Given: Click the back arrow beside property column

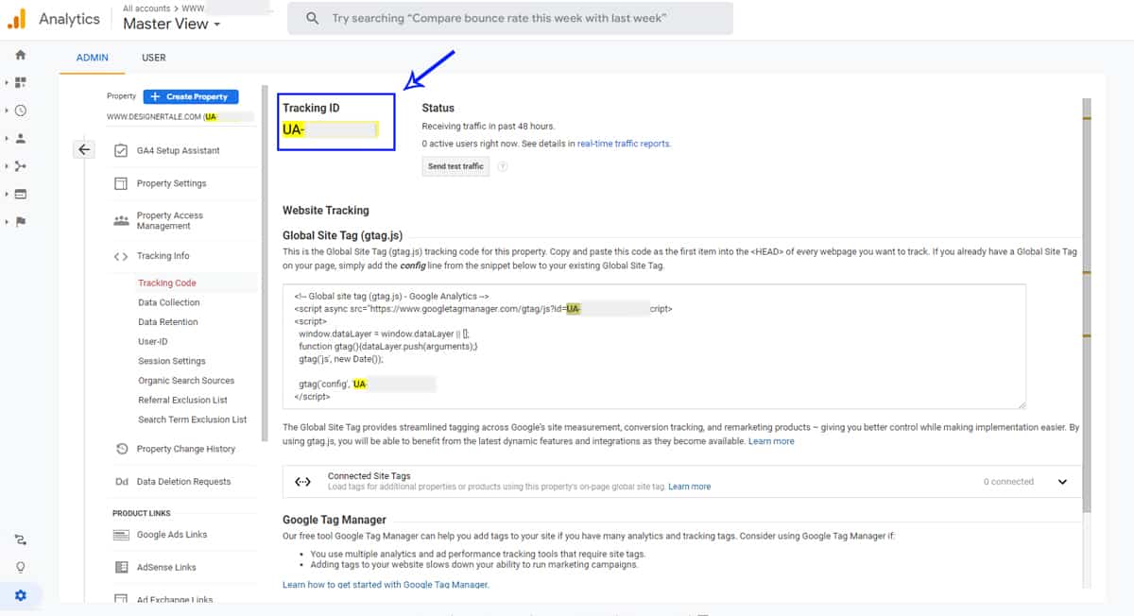Looking at the screenshot, I should (84, 149).
